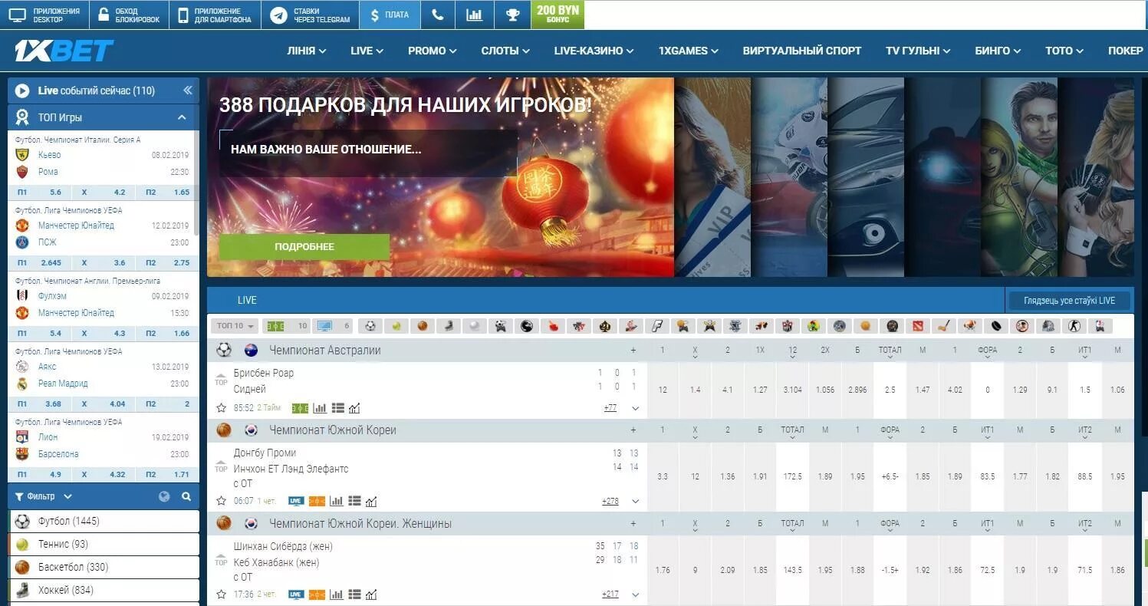Screen dimensions: 1148x606
Task: Open the 1XGAMES menu
Action: coord(688,51)
